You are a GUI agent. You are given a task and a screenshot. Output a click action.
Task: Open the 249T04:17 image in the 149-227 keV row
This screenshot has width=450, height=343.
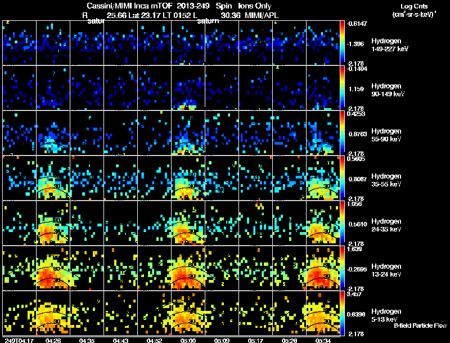point(19,43)
